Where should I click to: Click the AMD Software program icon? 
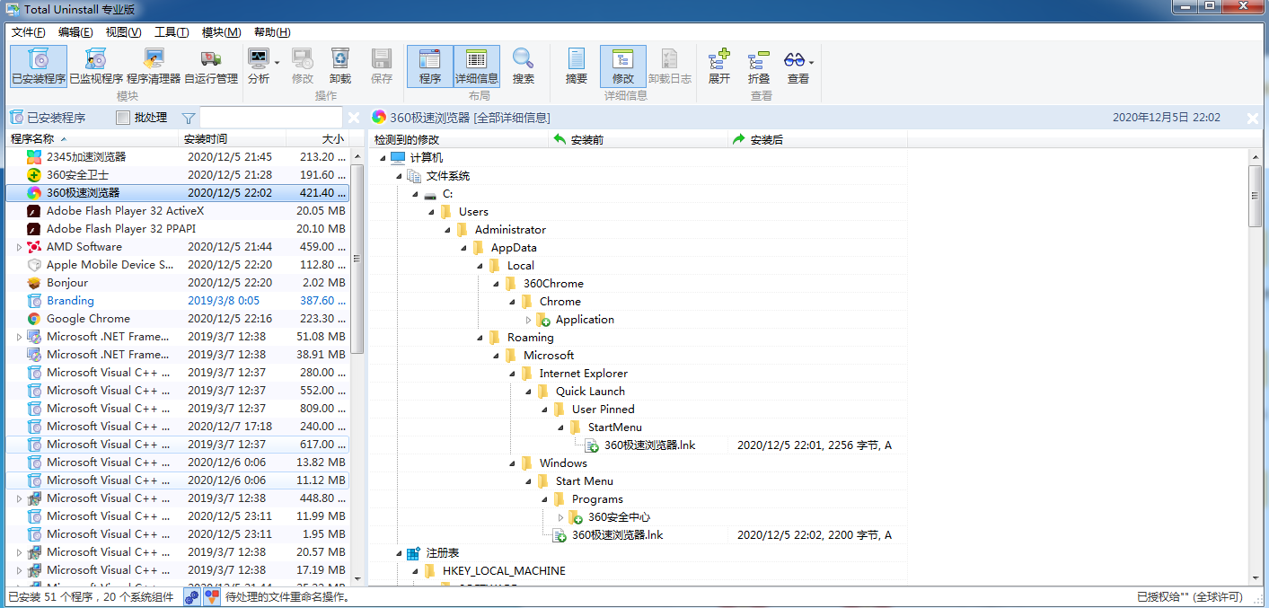pos(34,247)
